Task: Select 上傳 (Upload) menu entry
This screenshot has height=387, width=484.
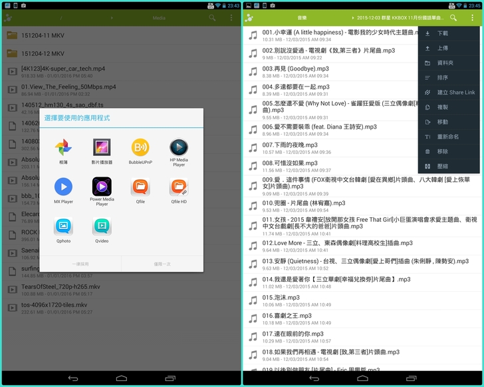Action: click(x=449, y=48)
